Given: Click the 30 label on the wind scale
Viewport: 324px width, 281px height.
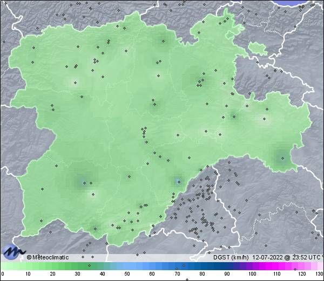Looking at the screenshot, I should pos(77,274).
